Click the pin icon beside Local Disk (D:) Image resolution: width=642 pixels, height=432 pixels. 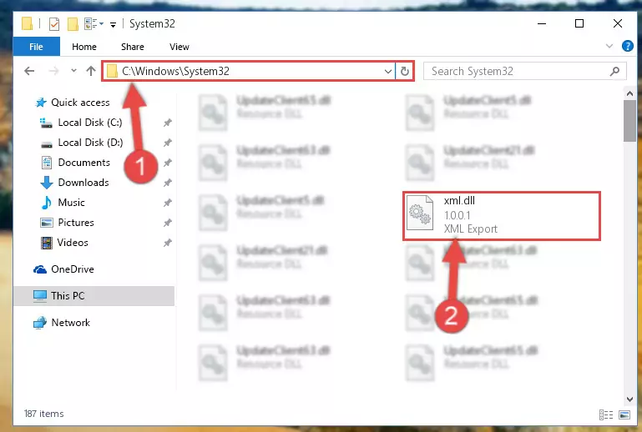pos(168,143)
